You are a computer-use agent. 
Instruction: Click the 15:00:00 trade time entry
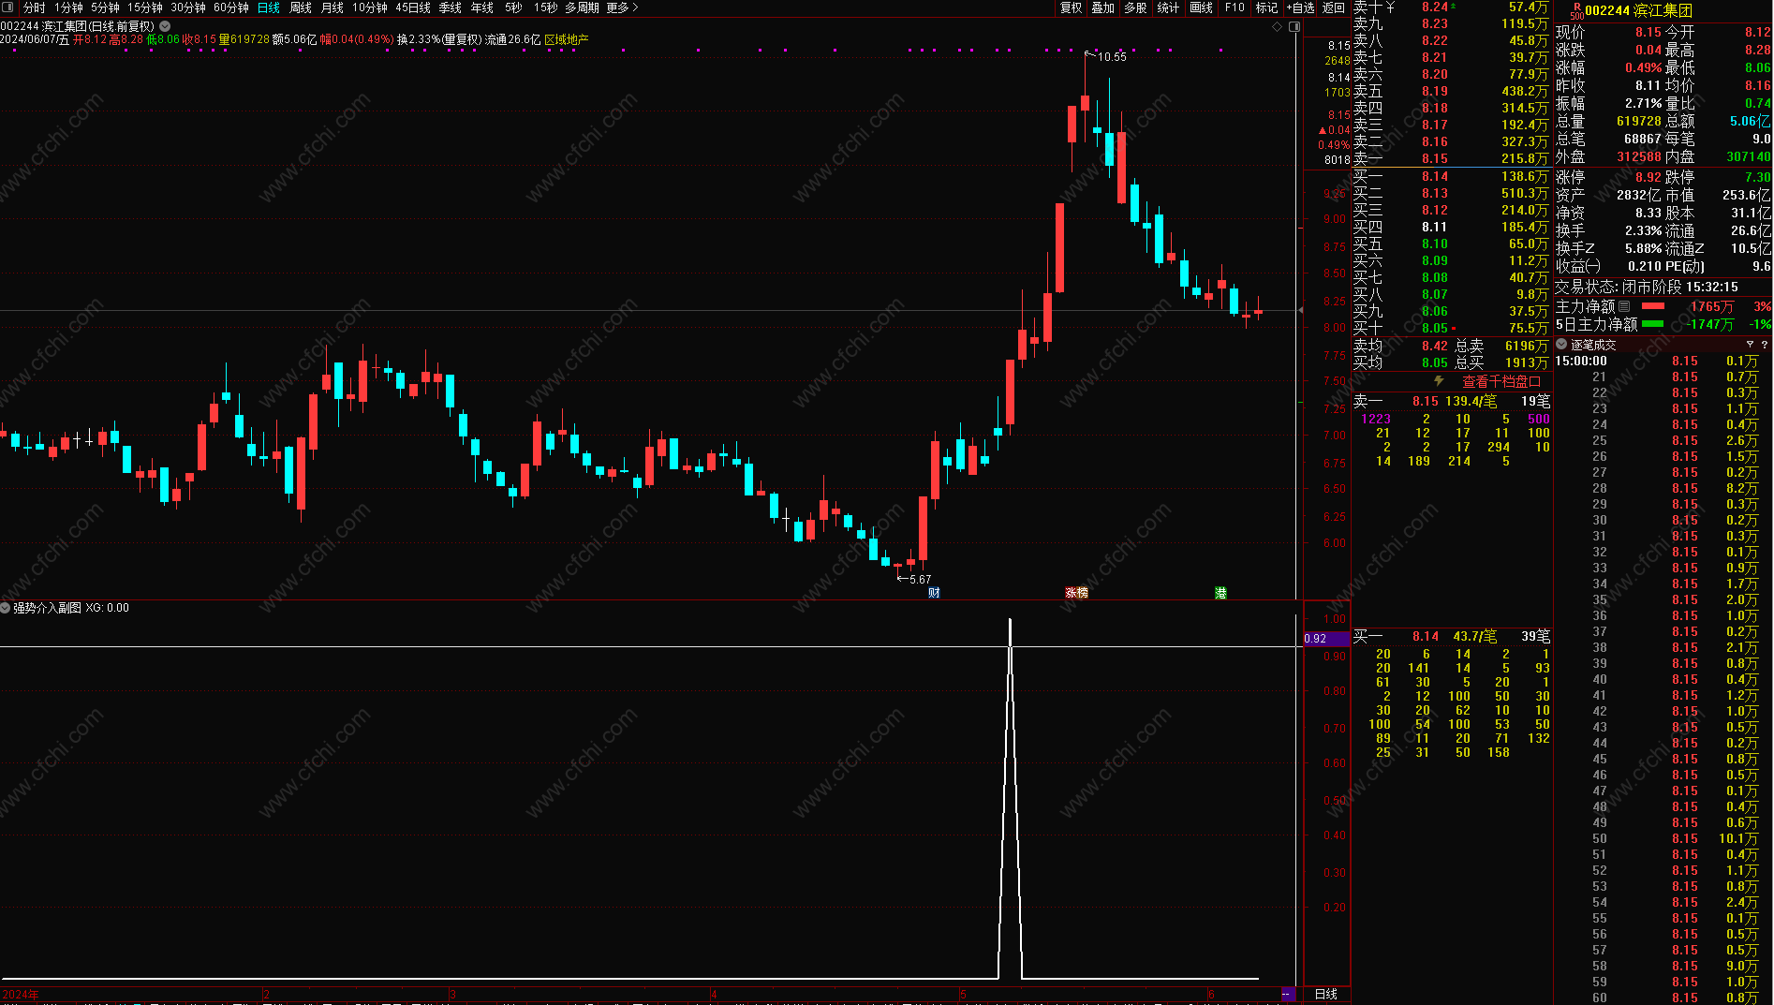pos(1581,361)
